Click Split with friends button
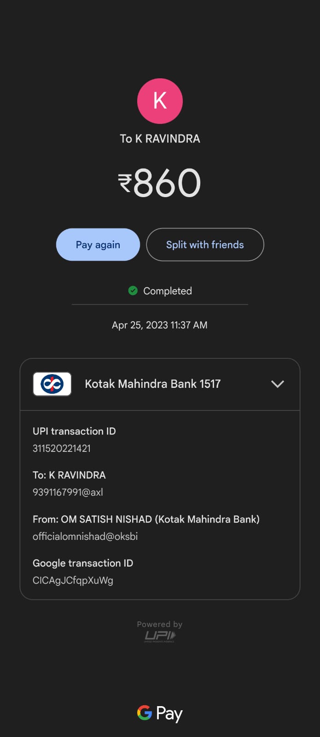320x737 pixels. point(205,245)
